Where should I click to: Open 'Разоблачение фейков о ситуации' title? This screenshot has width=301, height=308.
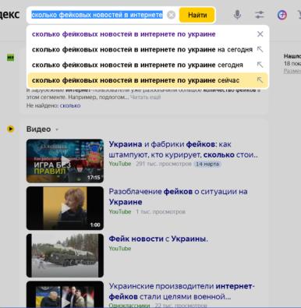pos(178,196)
